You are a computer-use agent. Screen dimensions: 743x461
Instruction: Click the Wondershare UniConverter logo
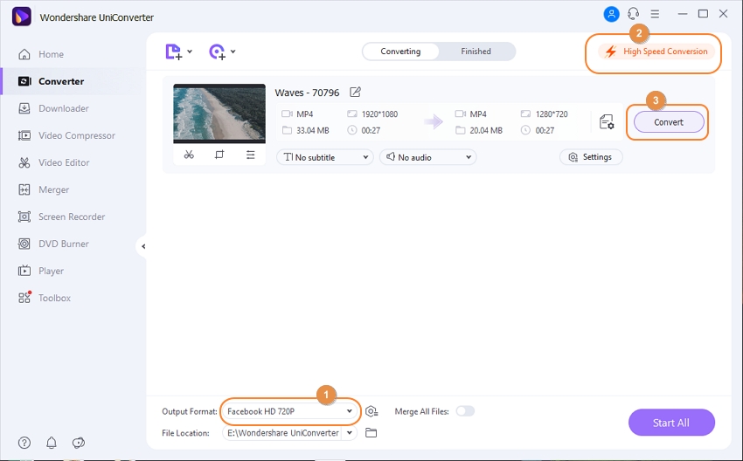tap(21, 17)
